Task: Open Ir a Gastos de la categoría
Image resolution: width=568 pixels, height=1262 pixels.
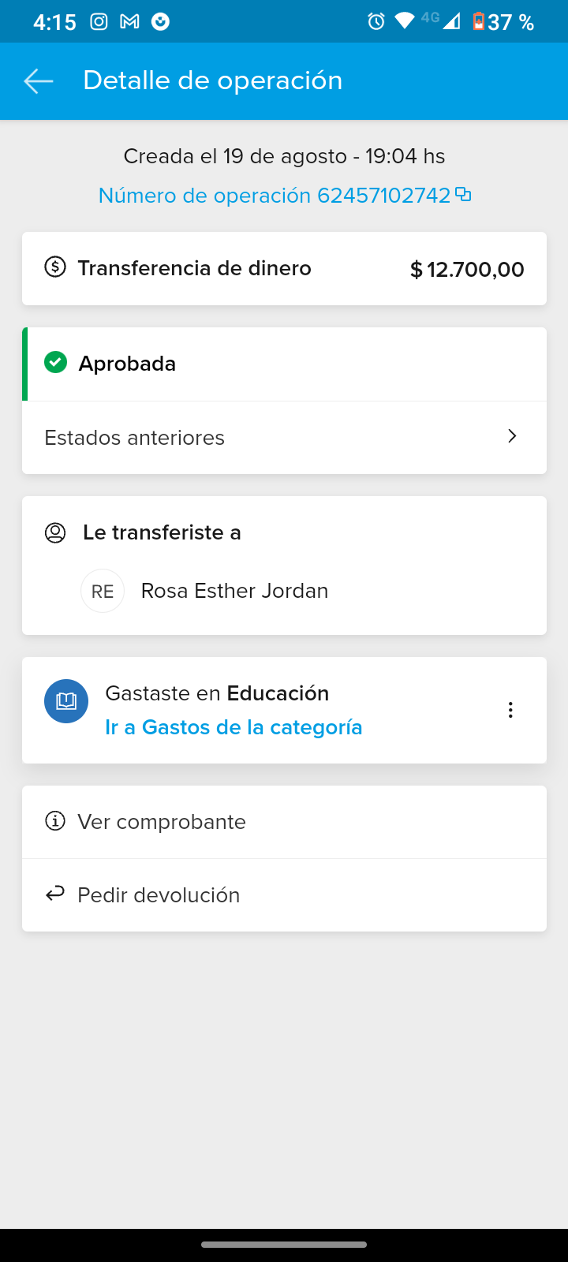Action: click(x=234, y=727)
